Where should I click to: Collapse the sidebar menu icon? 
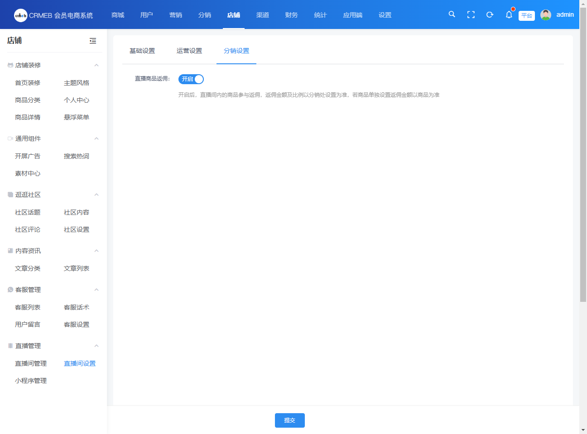pos(93,41)
